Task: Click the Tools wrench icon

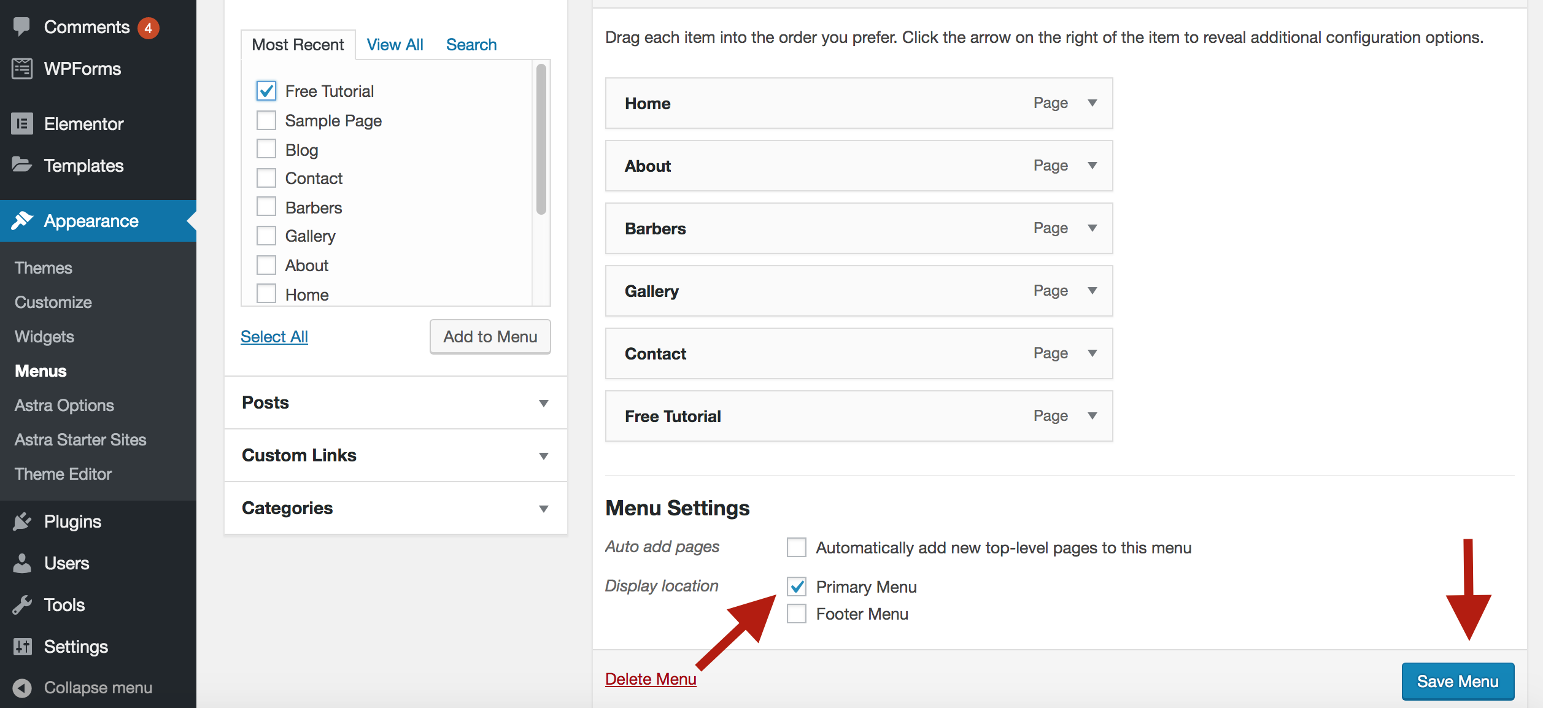Action: tap(22, 605)
